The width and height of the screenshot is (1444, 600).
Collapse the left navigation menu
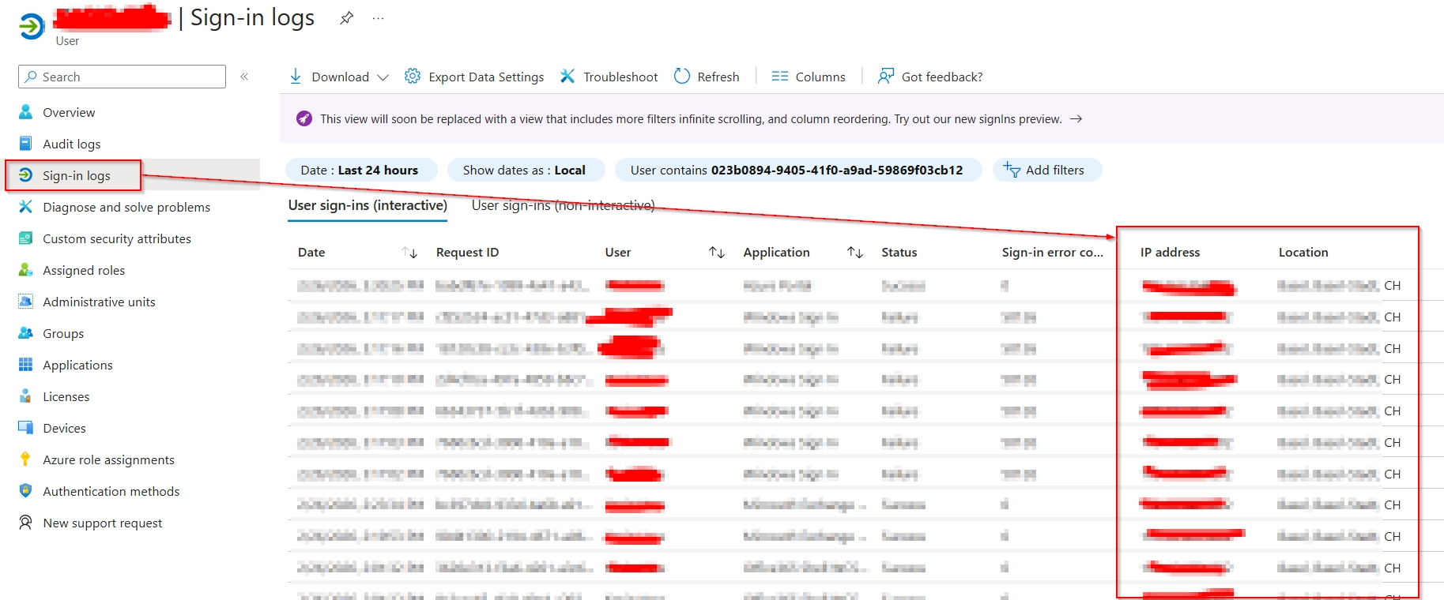click(244, 77)
